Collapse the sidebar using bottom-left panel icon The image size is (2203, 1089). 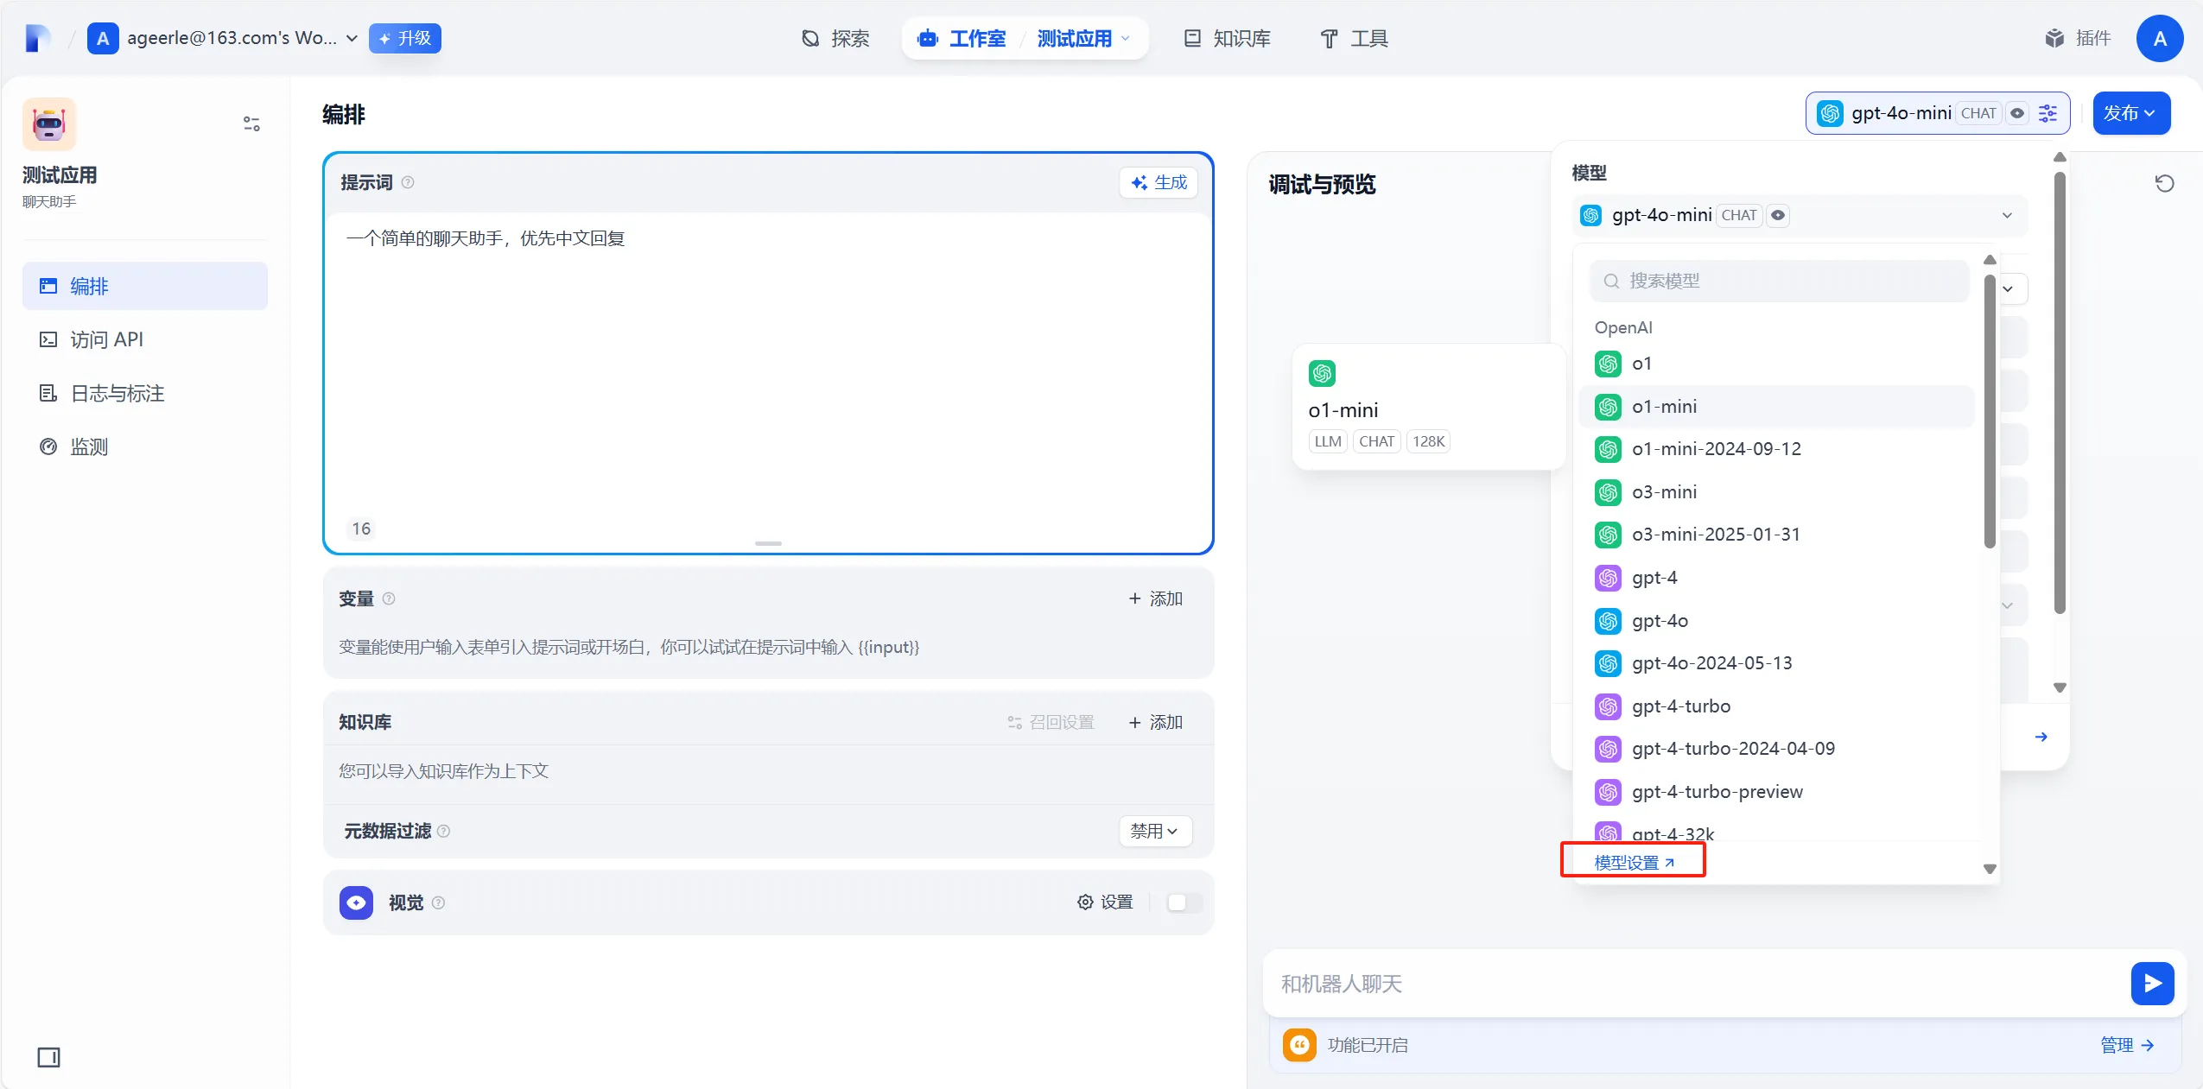(x=48, y=1057)
